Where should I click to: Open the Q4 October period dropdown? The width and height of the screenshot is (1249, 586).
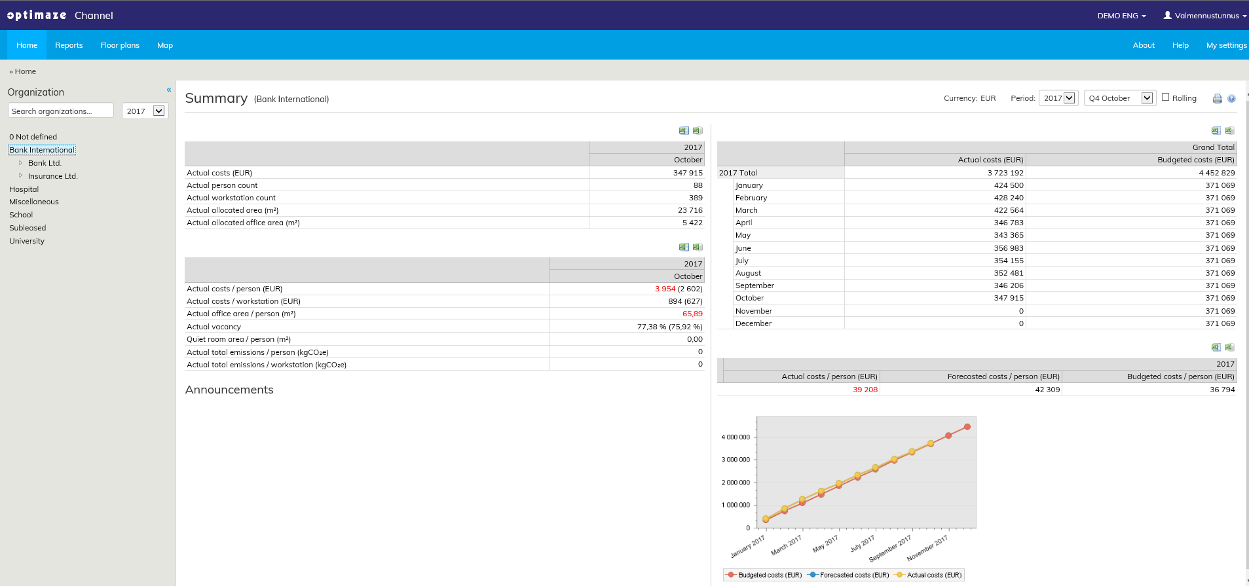[1119, 98]
